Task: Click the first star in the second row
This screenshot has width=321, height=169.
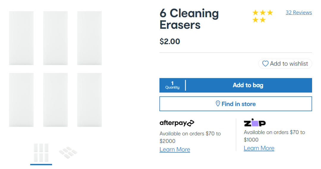Action: click(255, 20)
